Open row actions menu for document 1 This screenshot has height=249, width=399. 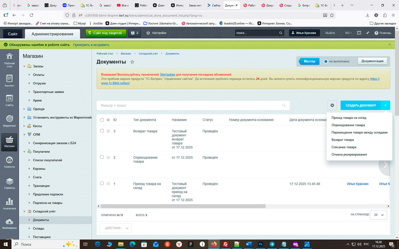coord(108,184)
